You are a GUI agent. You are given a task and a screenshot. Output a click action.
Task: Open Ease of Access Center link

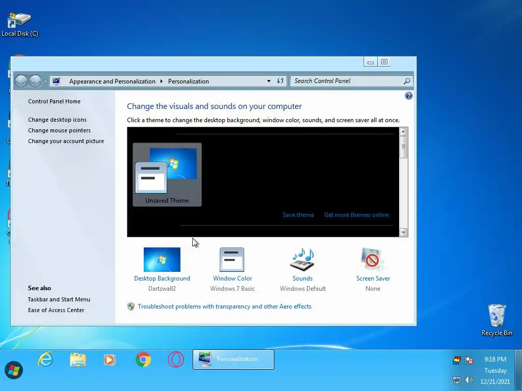click(x=56, y=310)
